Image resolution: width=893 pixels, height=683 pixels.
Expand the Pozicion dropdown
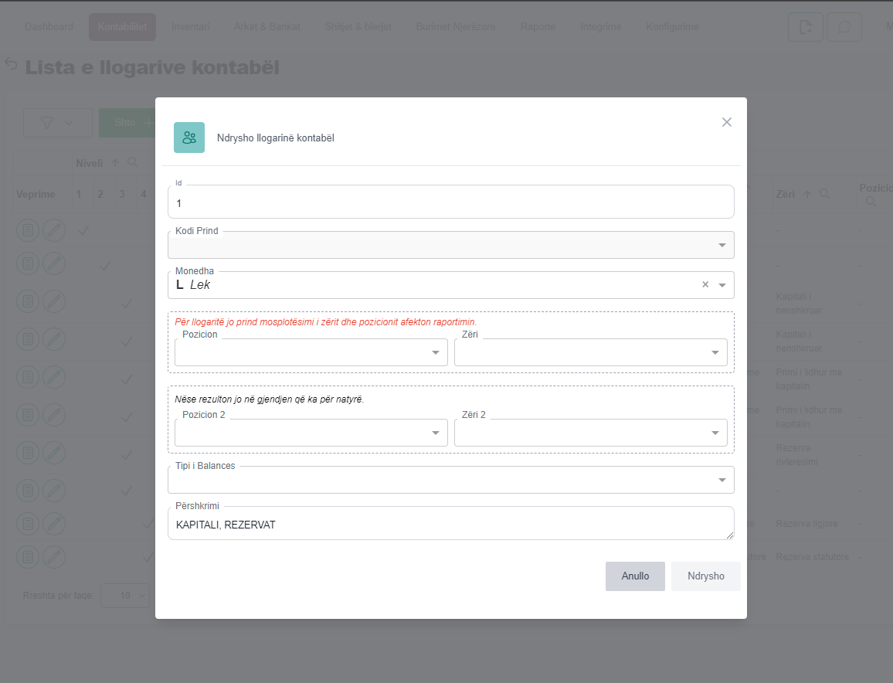pos(435,352)
